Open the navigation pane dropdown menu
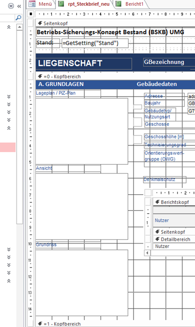 [11, 6]
